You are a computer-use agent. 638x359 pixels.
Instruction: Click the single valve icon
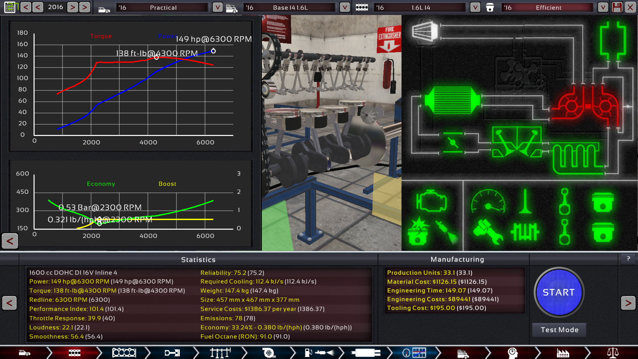coord(525,201)
